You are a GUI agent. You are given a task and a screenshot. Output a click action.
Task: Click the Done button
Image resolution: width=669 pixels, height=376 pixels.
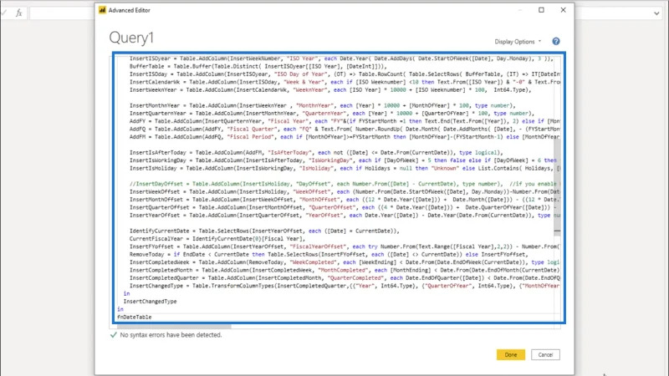(510, 354)
